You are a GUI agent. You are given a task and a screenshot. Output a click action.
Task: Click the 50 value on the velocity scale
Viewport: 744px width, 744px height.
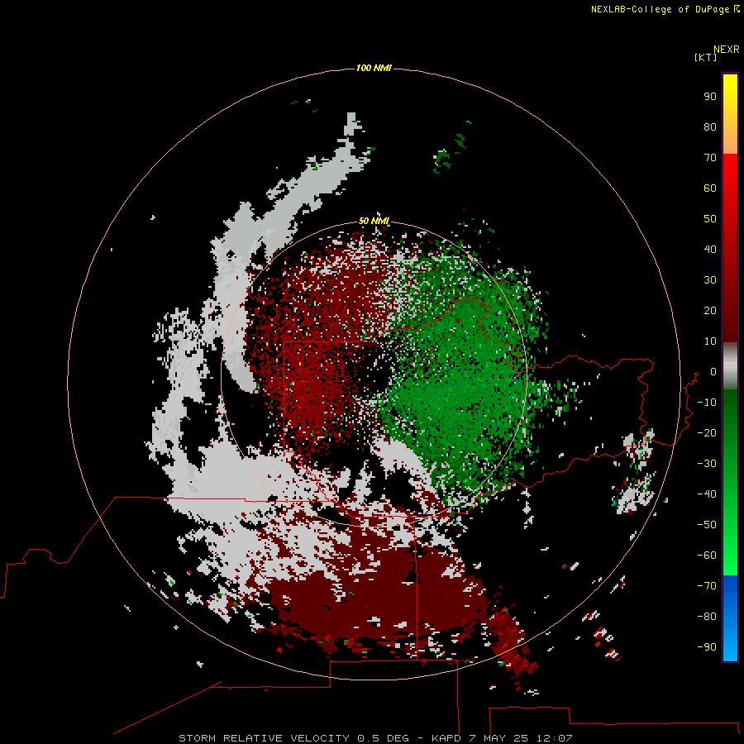(x=710, y=219)
